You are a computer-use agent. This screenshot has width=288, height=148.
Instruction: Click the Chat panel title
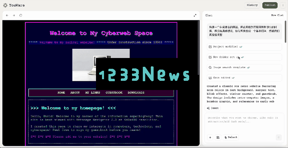pyautogui.click(x=209, y=16)
